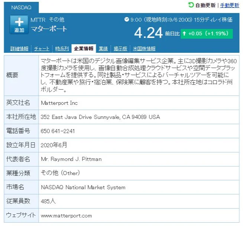The height and width of the screenshot is (226, 243).
Task: Click the その他 category beside MTTR
Action: (56, 20)
